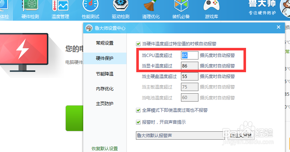This screenshot has height=152, width=290.
Task: Close the 鲁大师设置中心 dialog
Action: (278, 27)
